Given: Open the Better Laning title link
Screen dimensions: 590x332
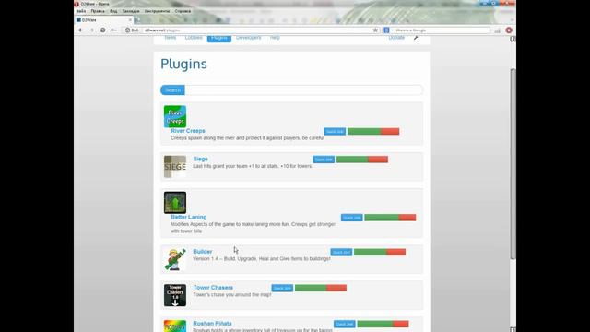Looking at the screenshot, I should 188,218.
